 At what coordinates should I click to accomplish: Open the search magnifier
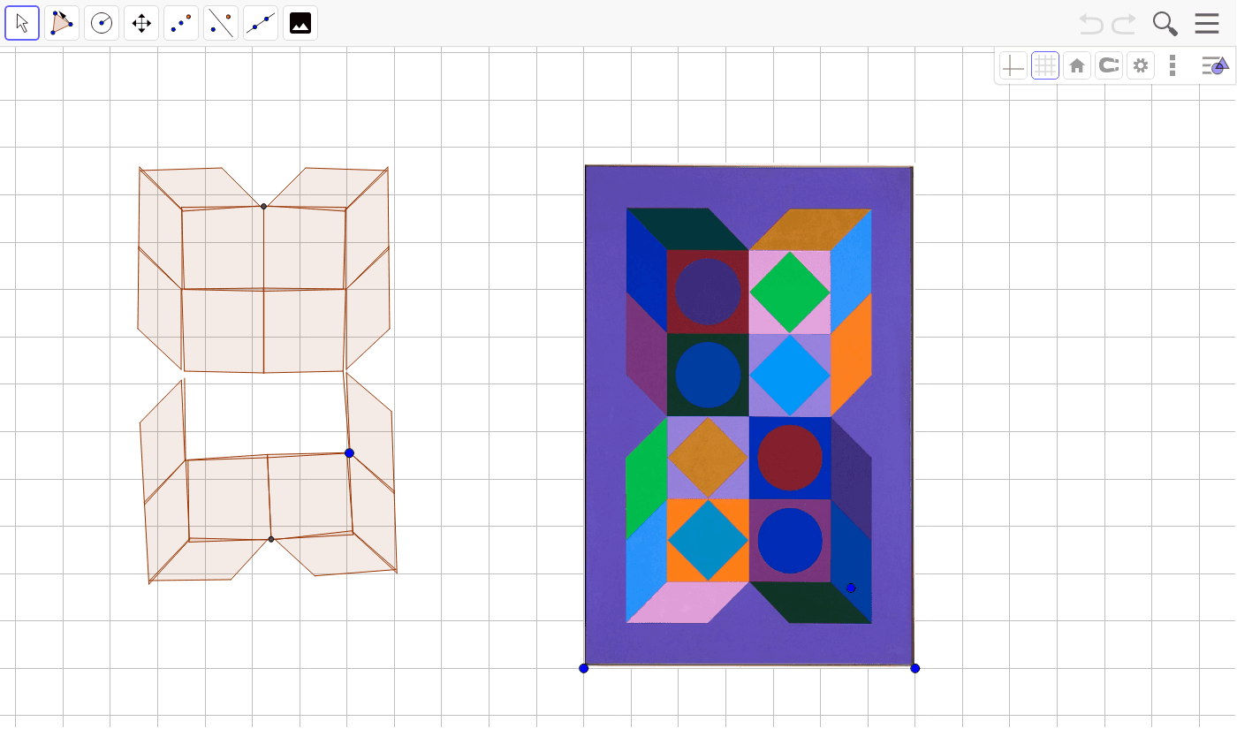pyautogui.click(x=1165, y=24)
